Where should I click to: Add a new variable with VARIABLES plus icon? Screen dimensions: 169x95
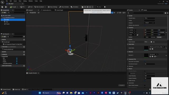pyautogui.click(x=24, y=55)
